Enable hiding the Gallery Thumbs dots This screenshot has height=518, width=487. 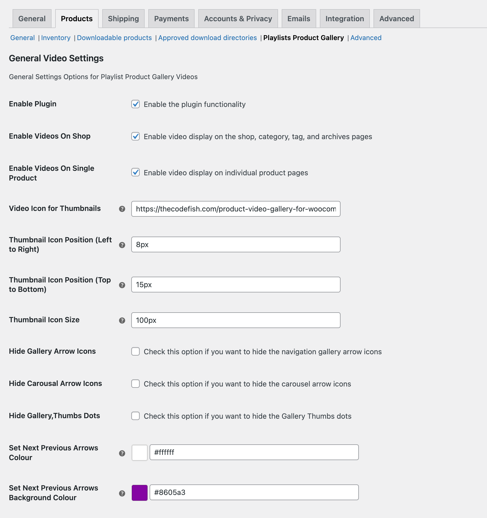pyautogui.click(x=135, y=416)
